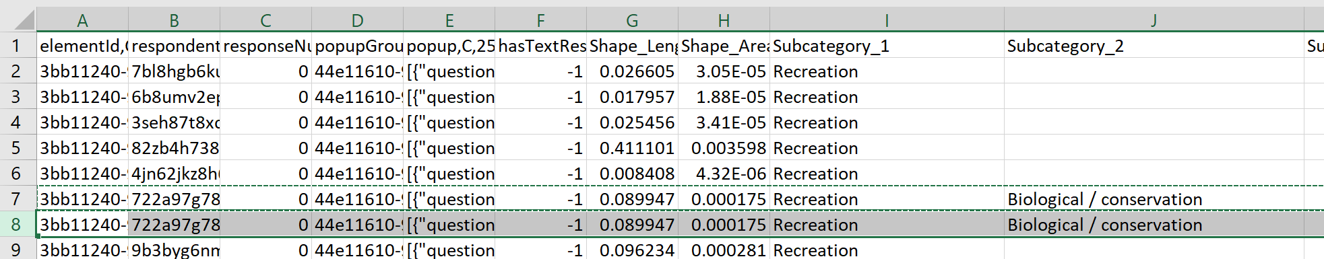Click '722a97g78' cell in row 8
The image size is (1324, 259).
pyautogui.click(x=174, y=225)
